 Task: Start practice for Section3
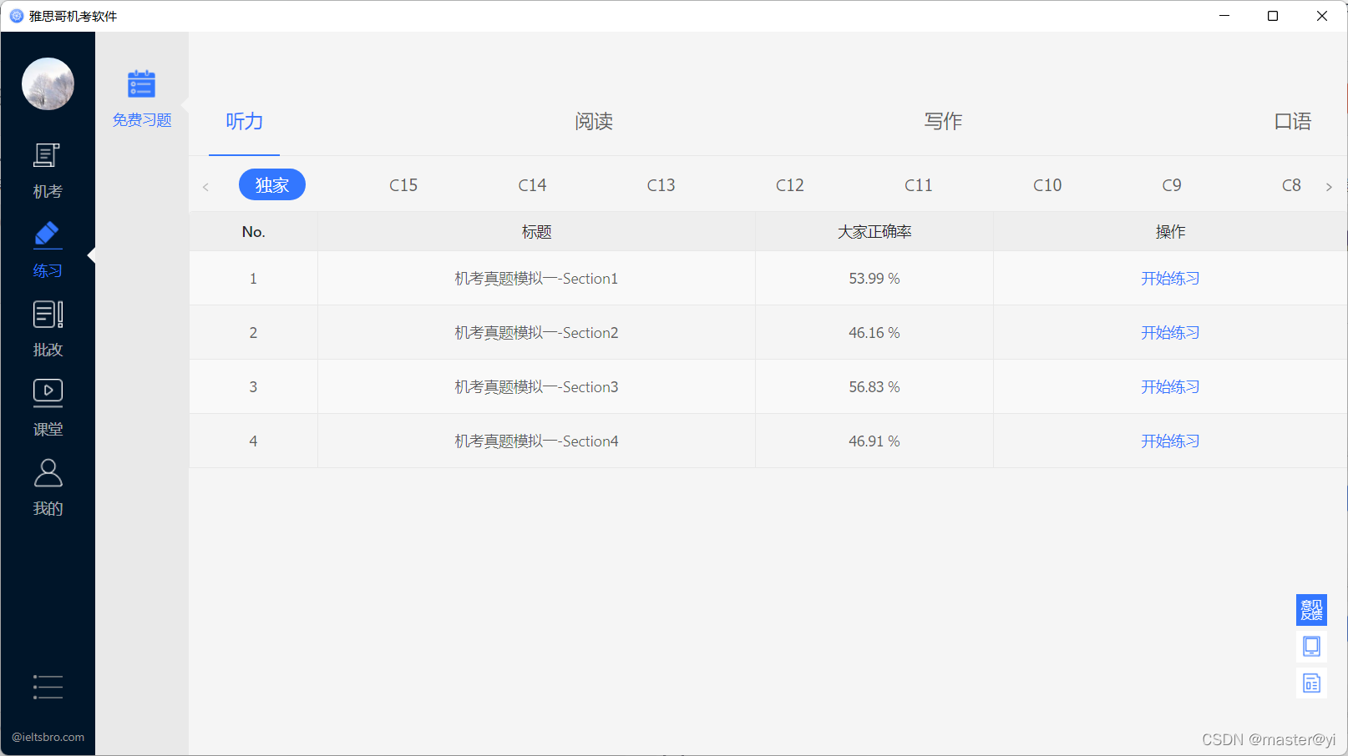pos(1170,387)
